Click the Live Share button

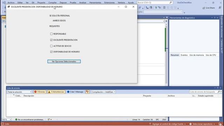(x=209, y=8)
